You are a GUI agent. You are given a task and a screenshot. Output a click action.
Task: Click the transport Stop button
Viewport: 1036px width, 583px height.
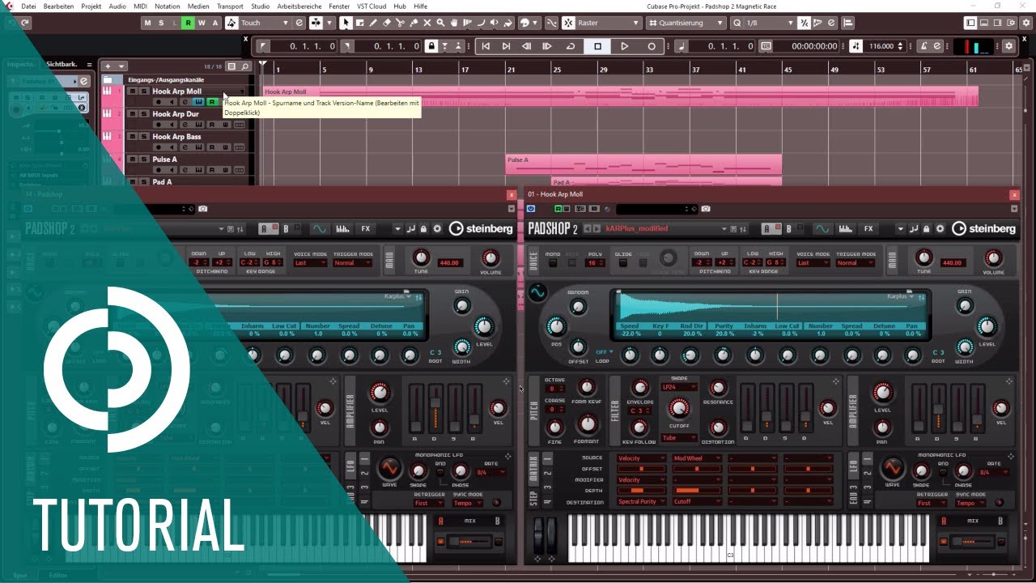598,46
